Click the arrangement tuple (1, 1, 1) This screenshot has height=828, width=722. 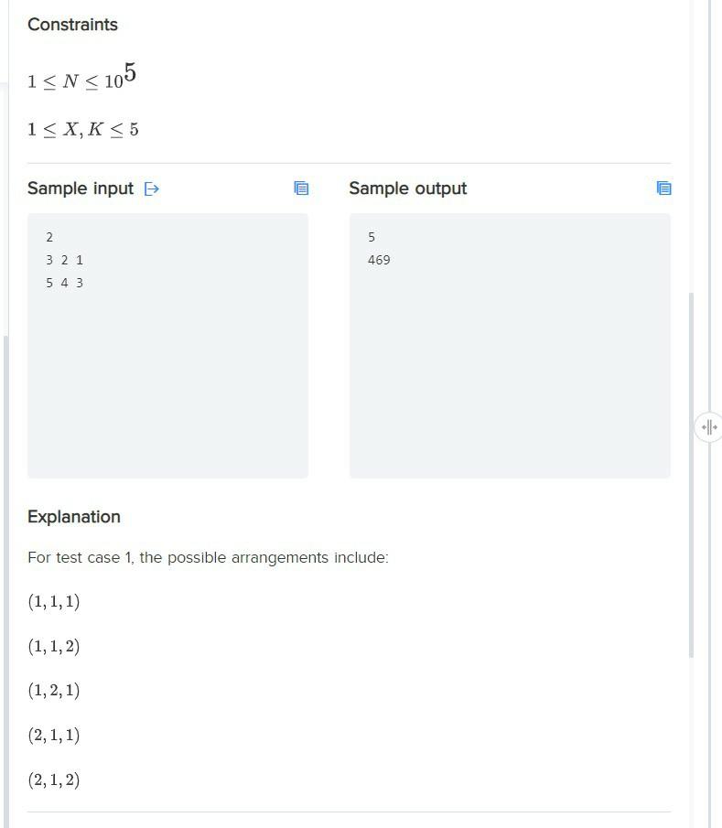pyautogui.click(x=54, y=601)
